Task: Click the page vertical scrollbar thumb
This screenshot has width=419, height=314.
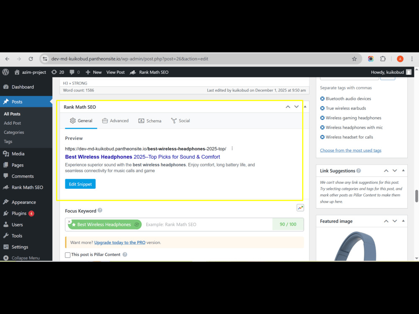Action: [x=416, y=196]
